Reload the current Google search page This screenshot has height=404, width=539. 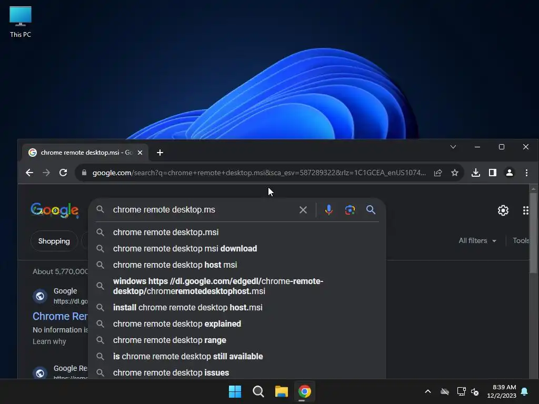point(63,173)
